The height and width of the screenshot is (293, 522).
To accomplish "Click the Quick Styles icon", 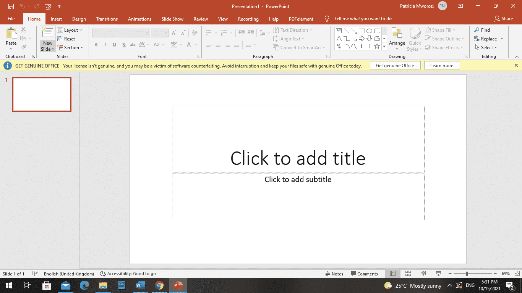I will tap(415, 38).
